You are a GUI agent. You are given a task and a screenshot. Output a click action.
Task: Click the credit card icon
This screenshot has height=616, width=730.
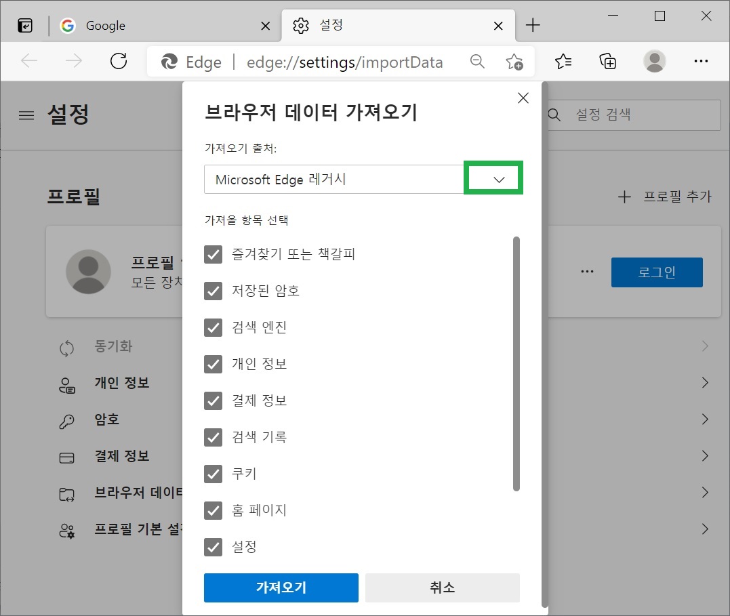[66, 458]
